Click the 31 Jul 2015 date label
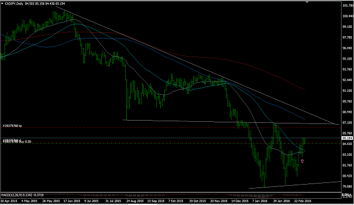Viewport: 354px width, 205px height. [x=113, y=201]
